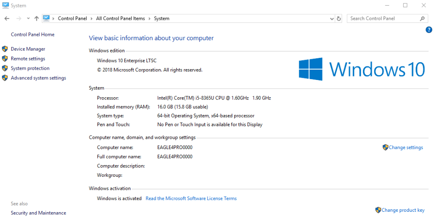This screenshot has width=433, height=223.
Task: Go up one level with Up arrow
Action: point(36,19)
